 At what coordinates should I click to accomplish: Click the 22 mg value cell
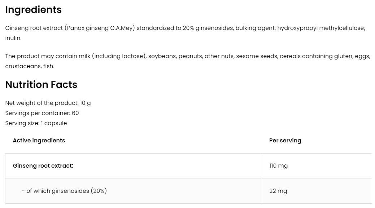tap(278, 191)
